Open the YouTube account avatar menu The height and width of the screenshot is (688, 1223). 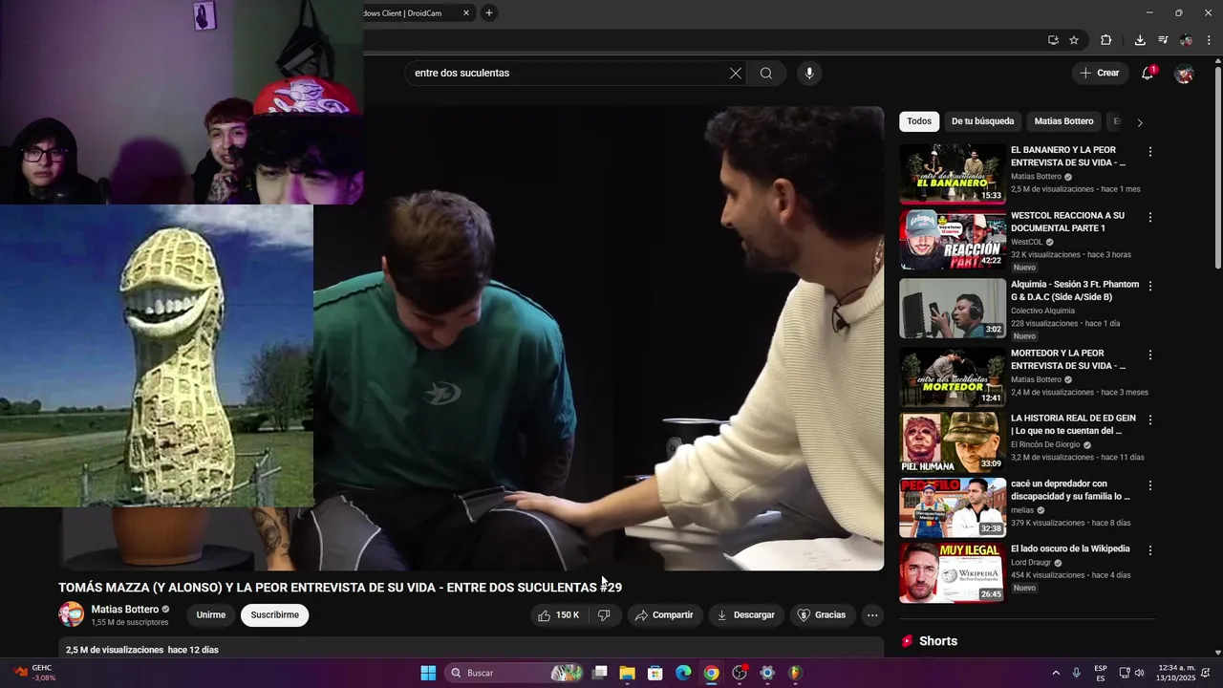[1184, 74]
